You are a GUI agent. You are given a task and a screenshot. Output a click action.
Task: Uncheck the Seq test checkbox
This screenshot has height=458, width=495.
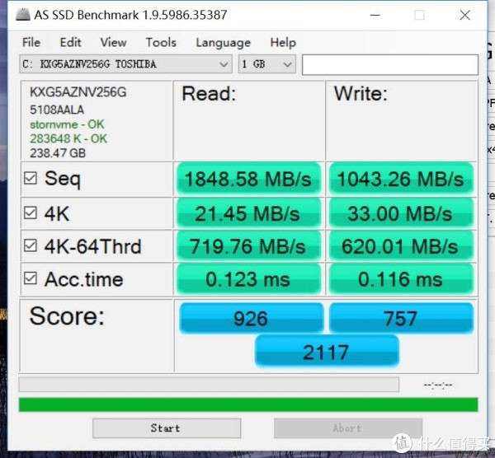click(31, 178)
